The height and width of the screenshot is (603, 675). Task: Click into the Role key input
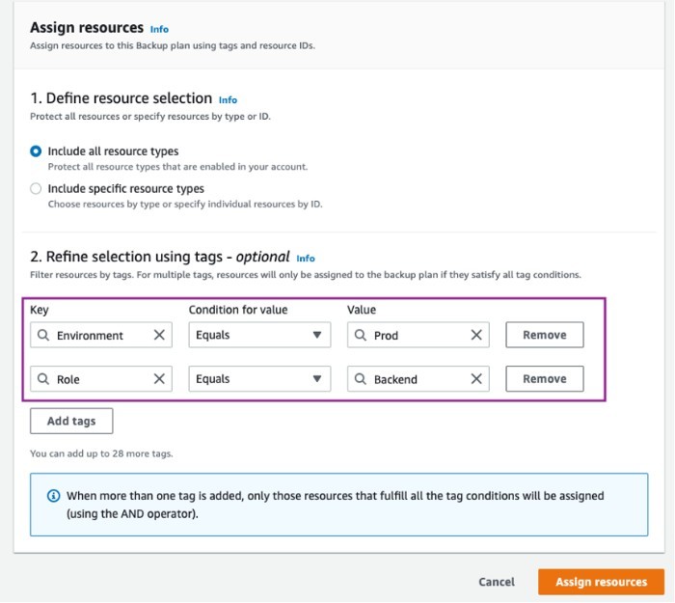[x=101, y=379]
